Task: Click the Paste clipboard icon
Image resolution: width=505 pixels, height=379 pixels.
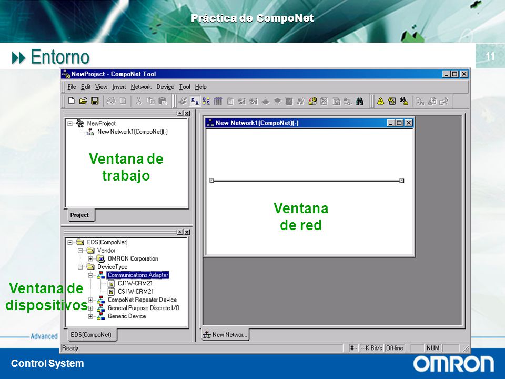Action: click(163, 101)
